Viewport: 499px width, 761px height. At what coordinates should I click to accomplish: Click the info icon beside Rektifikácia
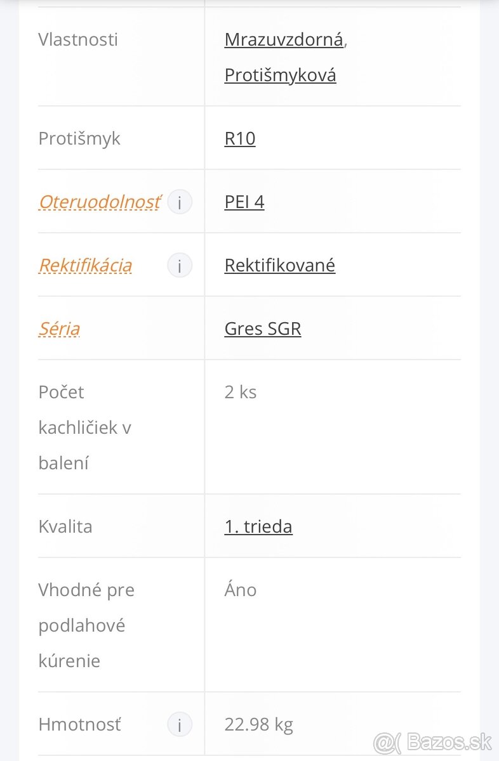point(180,265)
